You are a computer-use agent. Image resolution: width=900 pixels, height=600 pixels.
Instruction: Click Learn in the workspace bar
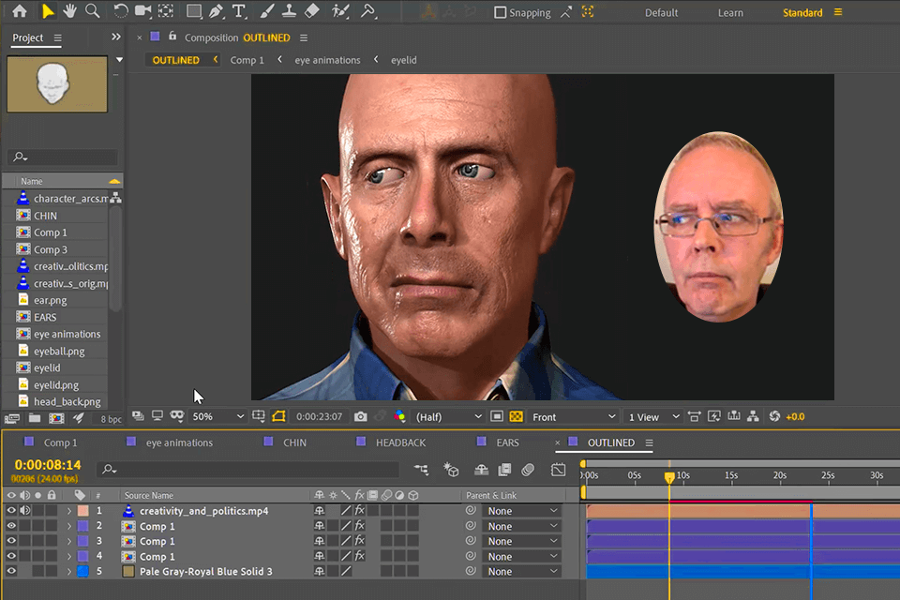point(730,12)
